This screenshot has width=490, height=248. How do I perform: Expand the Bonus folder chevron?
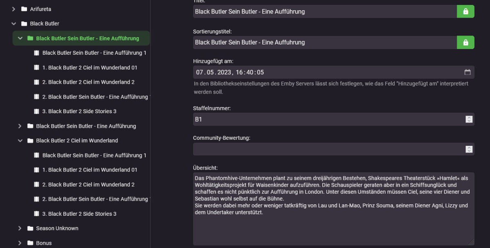click(x=20, y=243)
